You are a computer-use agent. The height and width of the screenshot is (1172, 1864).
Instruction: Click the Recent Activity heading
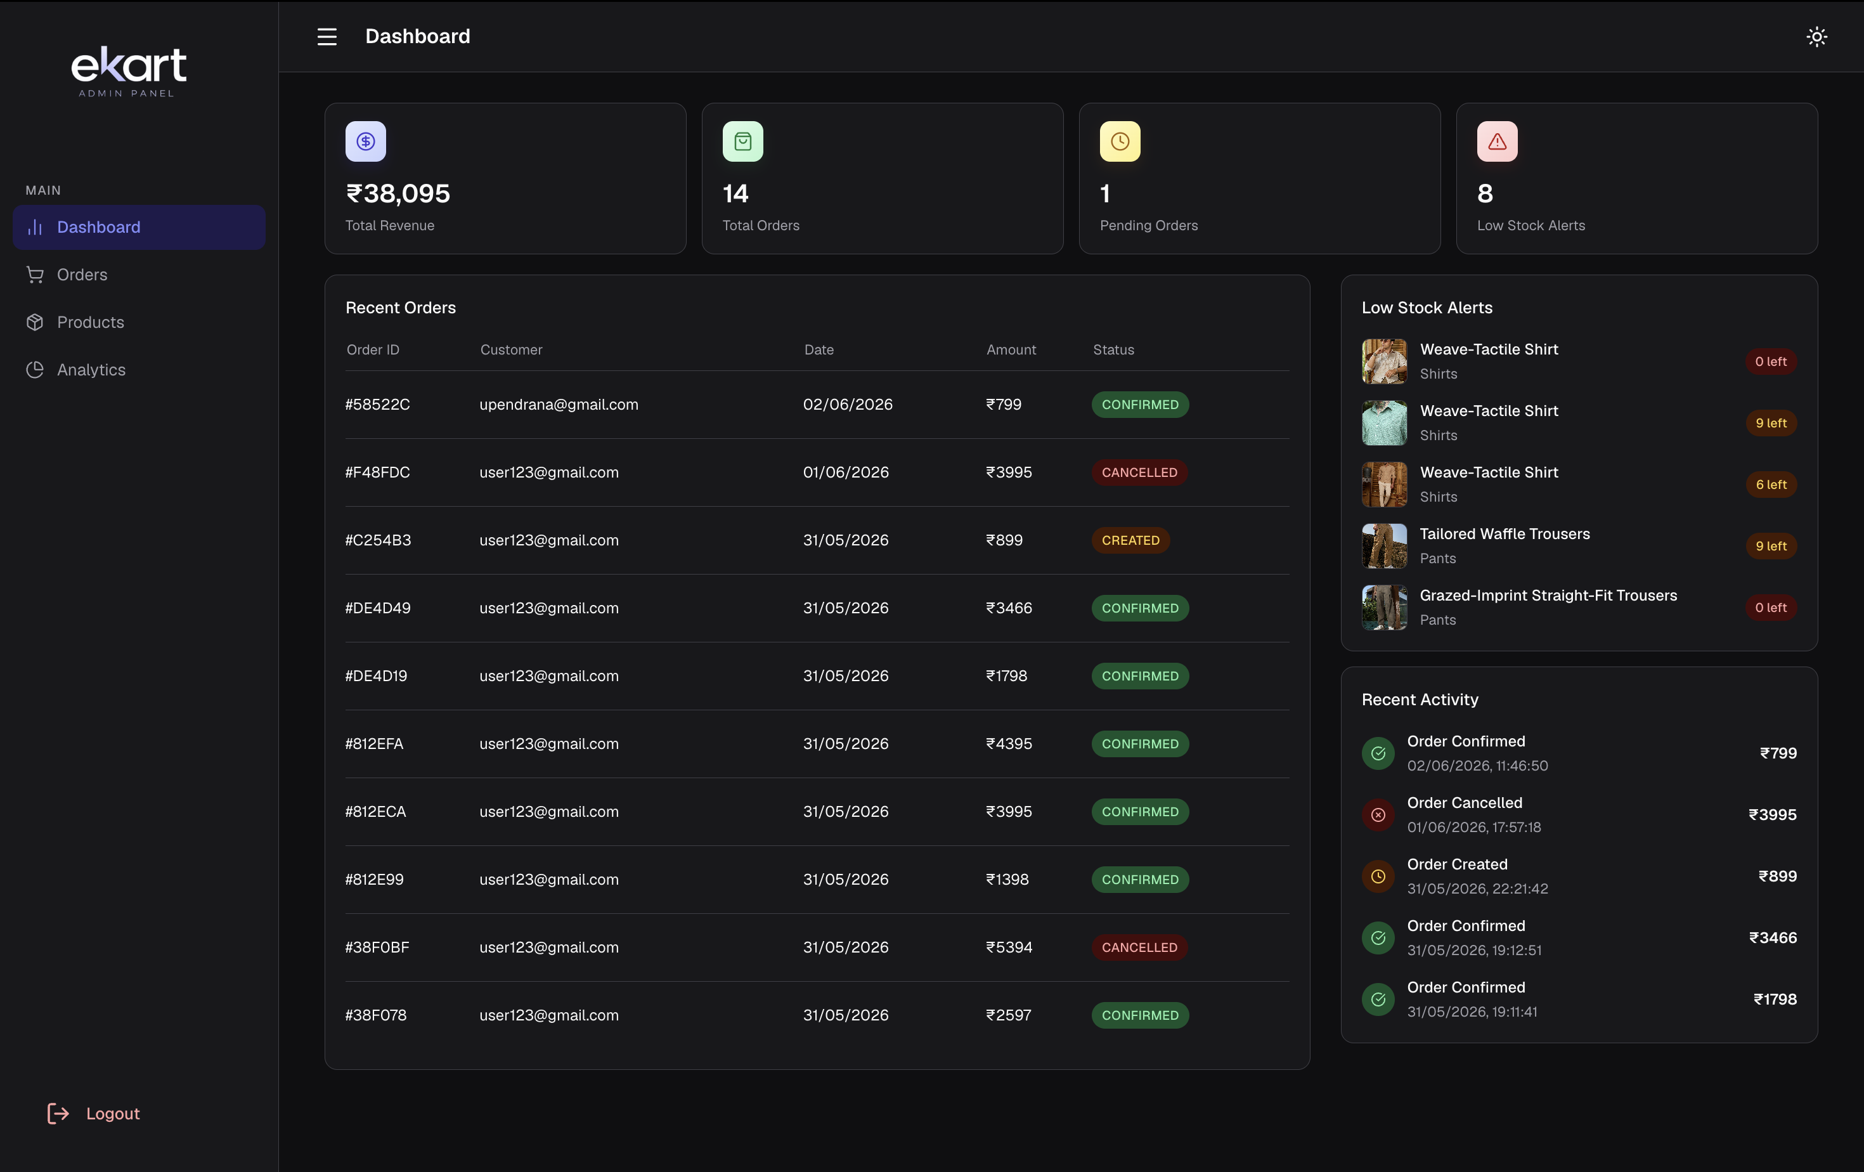click(1420, 700)
